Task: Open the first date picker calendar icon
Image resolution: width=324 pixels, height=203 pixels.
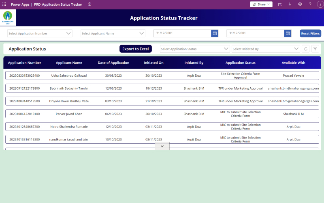Action: click(215, 33)
